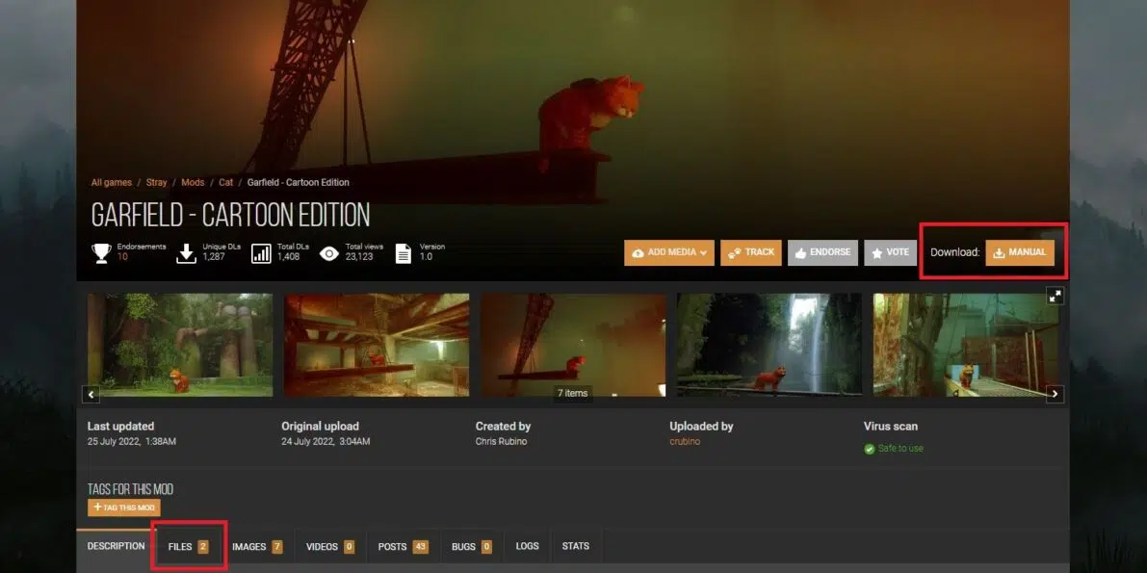Open the first thumbnail of Garfield in forest
Screen dimensions: 1147x573
[180, 345]
